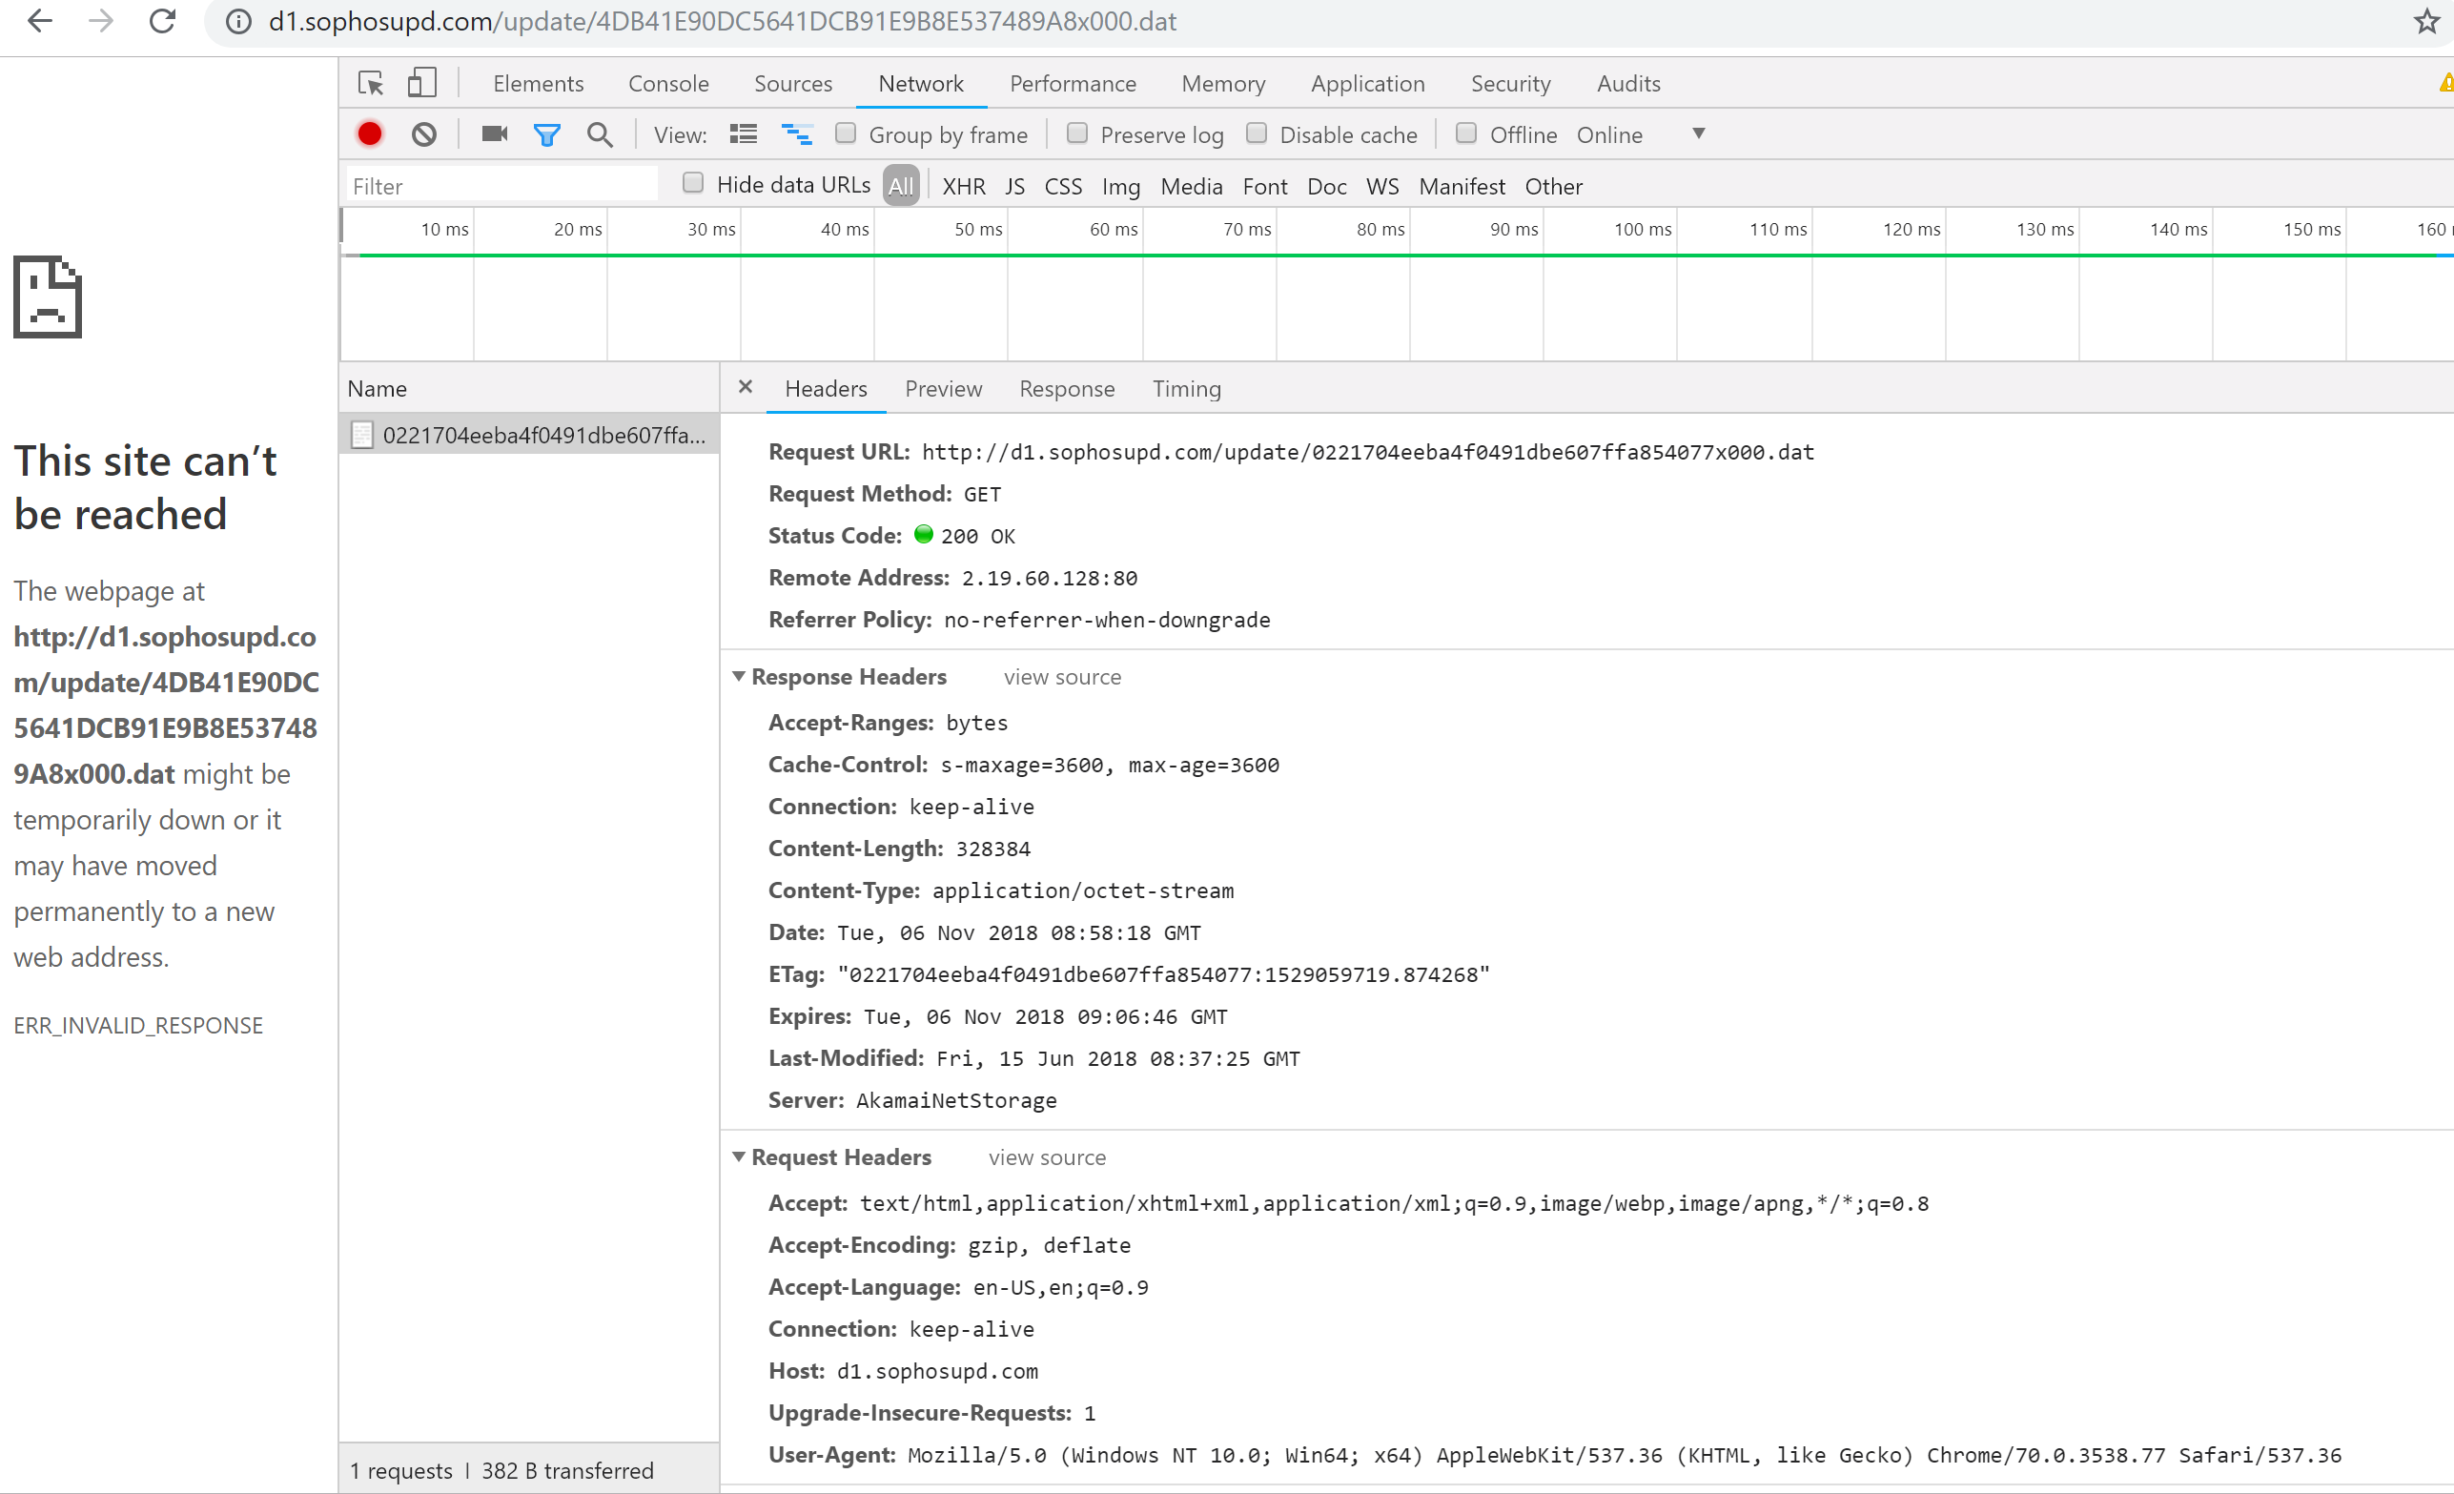Image resolution: width=2454 pixels, height=1494 pixels.
Task: Capture screenshots camera icon
Action: 495,134
